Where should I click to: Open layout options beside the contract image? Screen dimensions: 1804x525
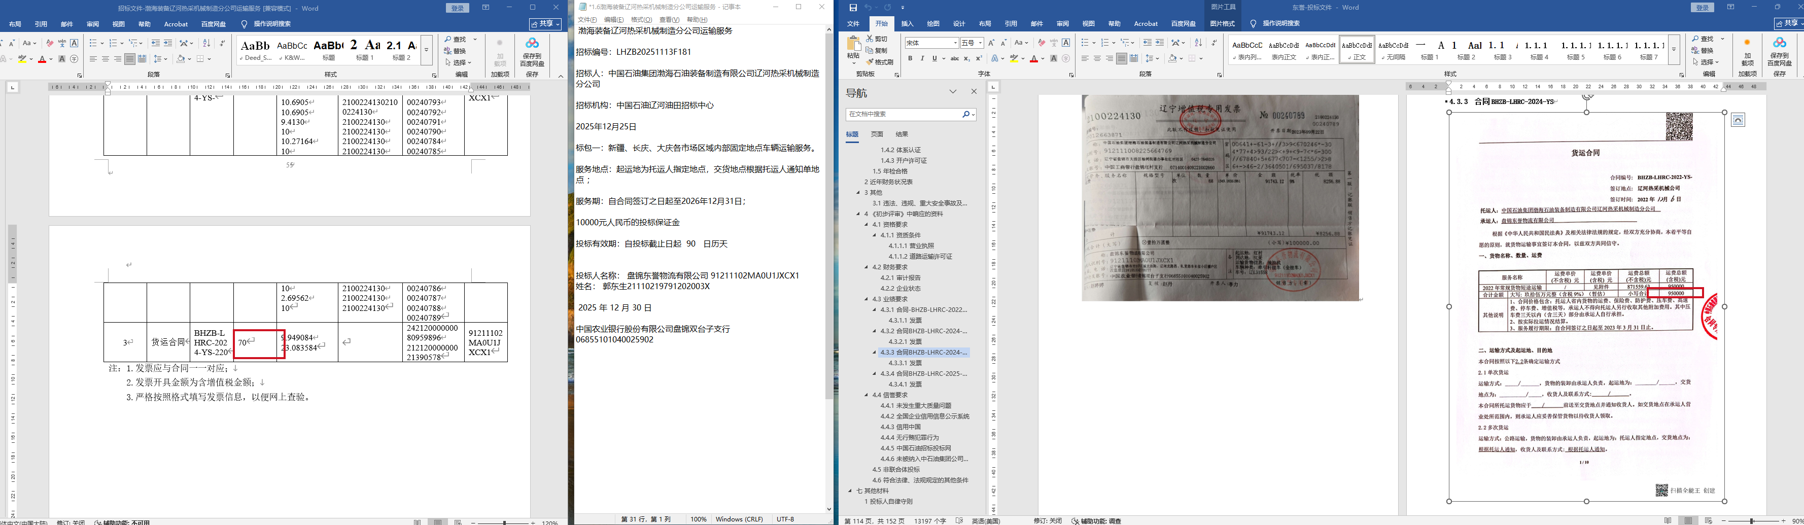pyautogui.click(x=1738, y=120)
